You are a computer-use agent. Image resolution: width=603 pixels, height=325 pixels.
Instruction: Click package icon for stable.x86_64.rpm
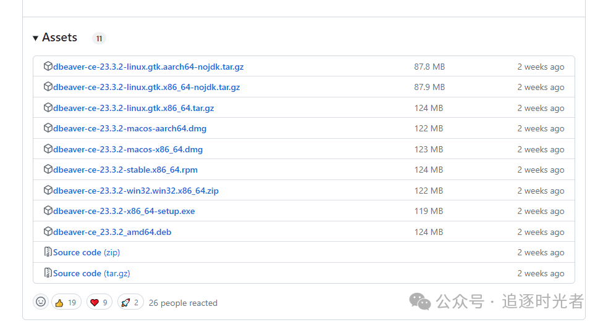[x=48, y=169]
